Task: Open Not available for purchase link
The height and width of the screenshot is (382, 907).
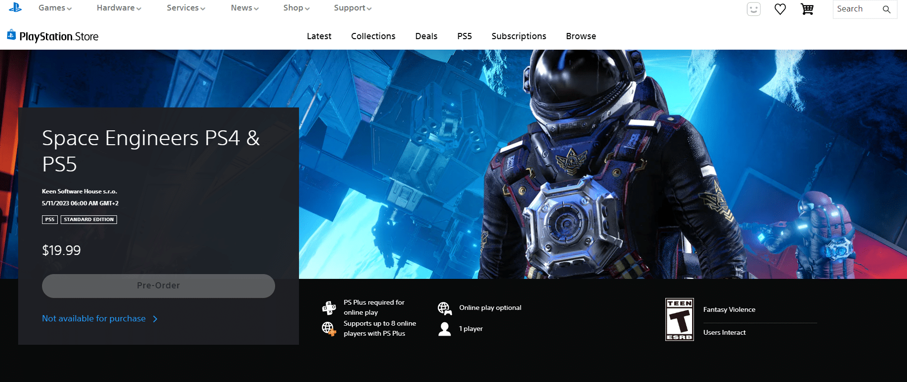Action: point(94,318)
